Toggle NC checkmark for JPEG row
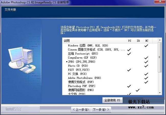 point(146,62)
